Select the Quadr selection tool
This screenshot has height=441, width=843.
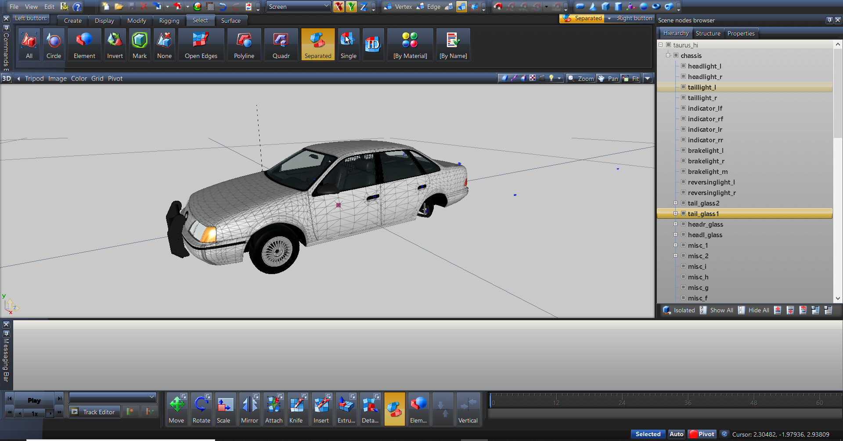[281, 44]
